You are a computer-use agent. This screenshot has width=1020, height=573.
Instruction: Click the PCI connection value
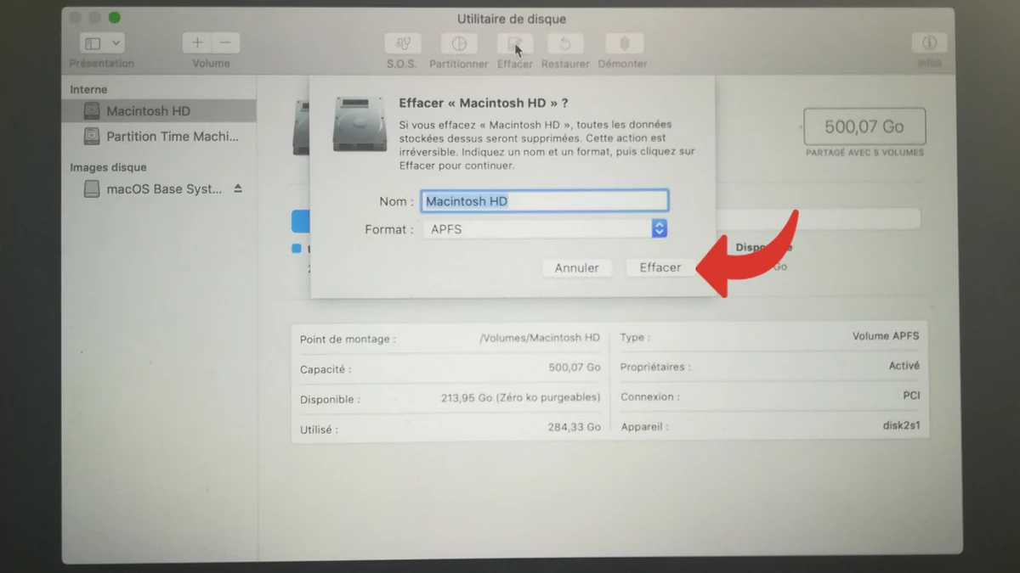[x=911, y=396]
